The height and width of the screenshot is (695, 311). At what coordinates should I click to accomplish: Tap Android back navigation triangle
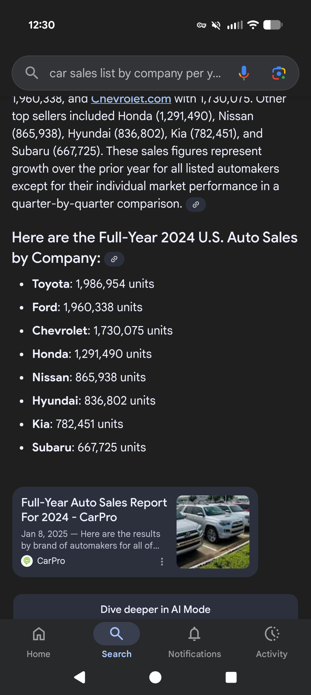[80, 677]
